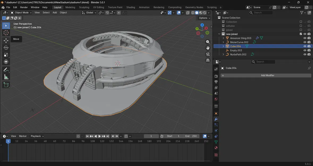The width and height of the screenshot is (313, 166).
Task: Click the zoom view magnifier icon
Action: pos(208,42)
